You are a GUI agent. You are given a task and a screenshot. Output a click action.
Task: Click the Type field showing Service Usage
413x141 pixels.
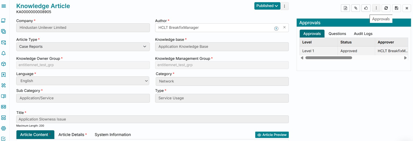point(222,98)
